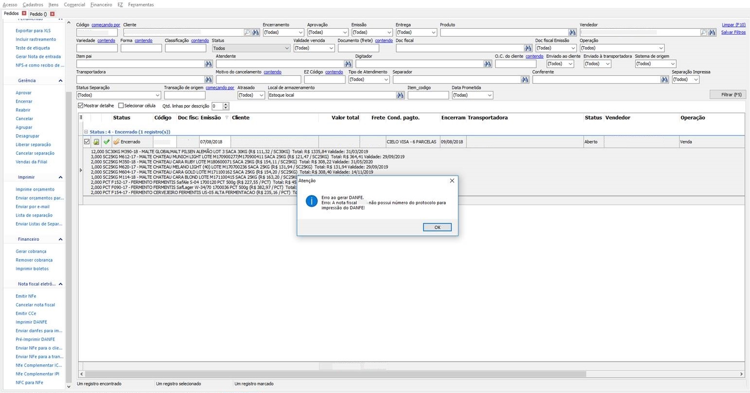750x393 pixels.
Task: Collapse the Gerência sidebar section
Action: coord(60,81)
